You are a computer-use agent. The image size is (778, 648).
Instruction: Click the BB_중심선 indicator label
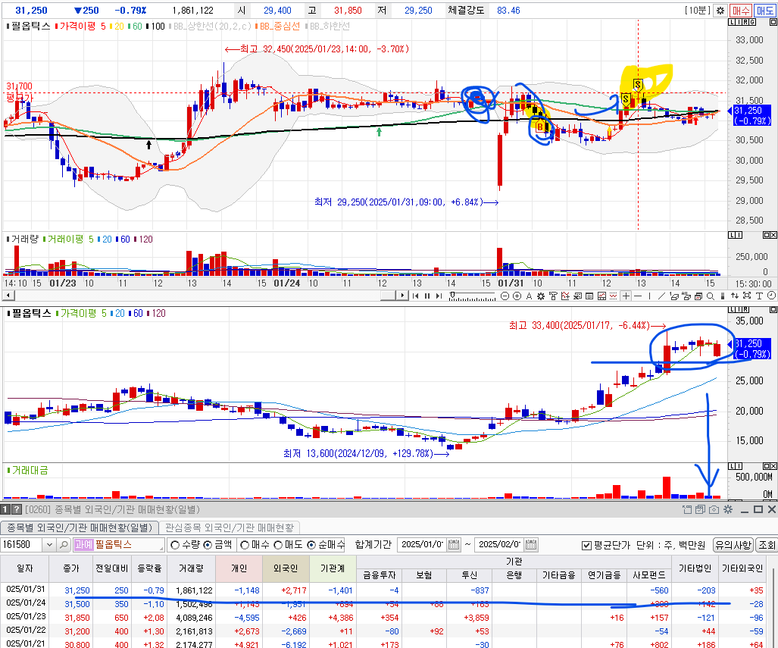click(x=280, y=27)
